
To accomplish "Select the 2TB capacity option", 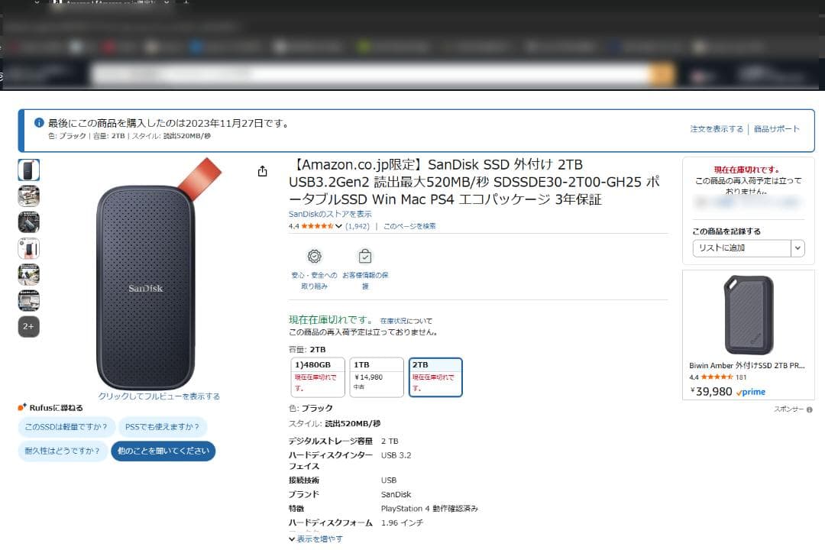I will tap(435, 377).
